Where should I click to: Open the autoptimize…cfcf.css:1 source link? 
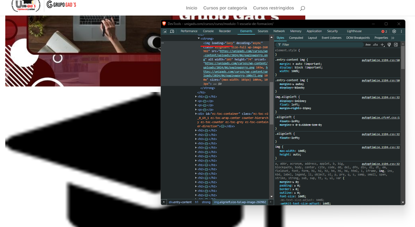click(381, 118)
